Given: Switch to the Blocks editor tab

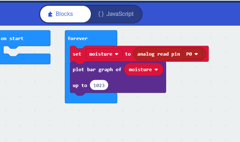Looking at the screenshot, I should pyautogui.click(x=66, y=14).
